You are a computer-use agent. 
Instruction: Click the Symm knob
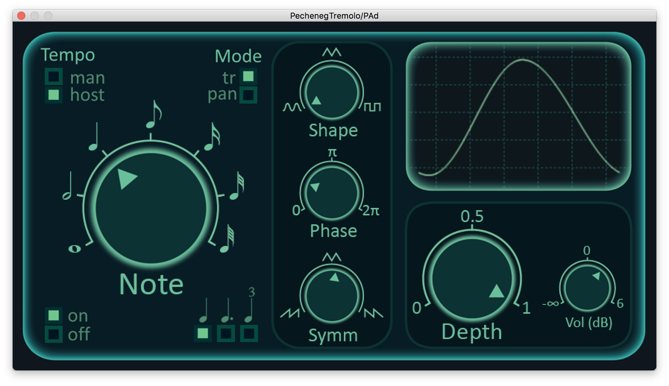pos(332,296)
